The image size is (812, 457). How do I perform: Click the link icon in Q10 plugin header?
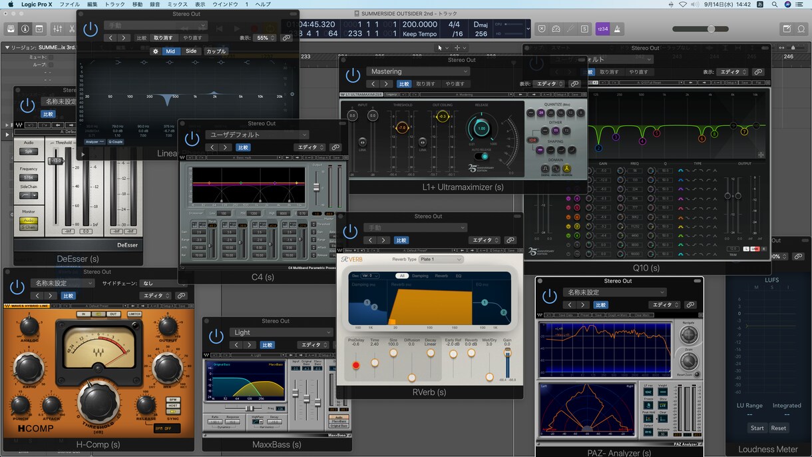click(x=758, y=72)
